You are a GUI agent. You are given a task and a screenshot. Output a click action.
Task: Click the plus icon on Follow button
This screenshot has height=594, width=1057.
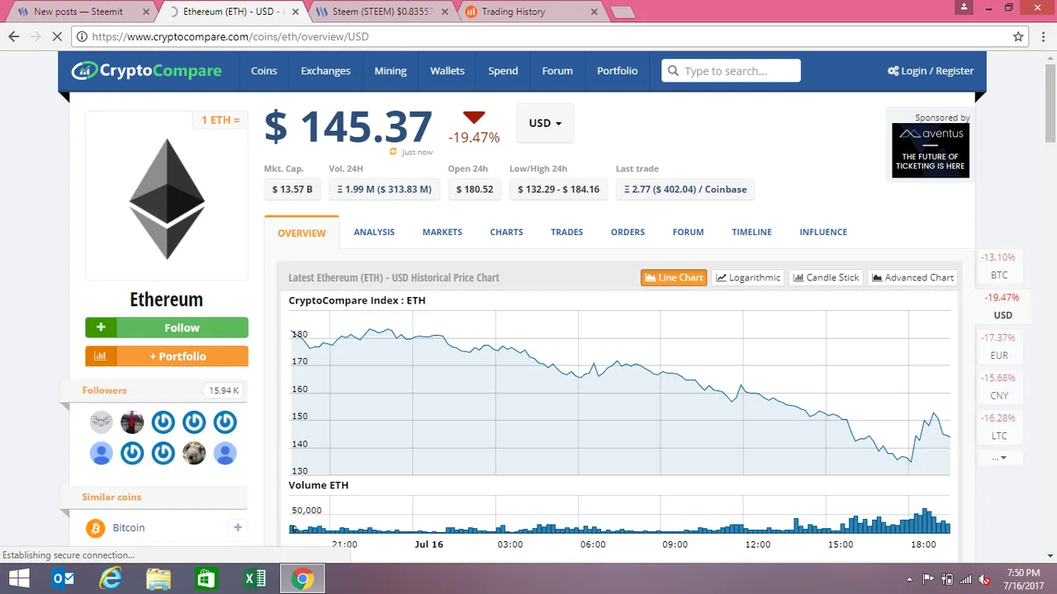pos(101,328)
